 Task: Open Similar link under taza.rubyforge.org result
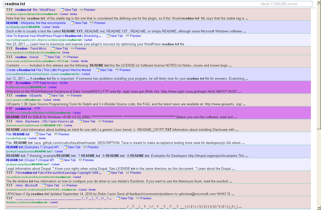(x=42, y=138)
